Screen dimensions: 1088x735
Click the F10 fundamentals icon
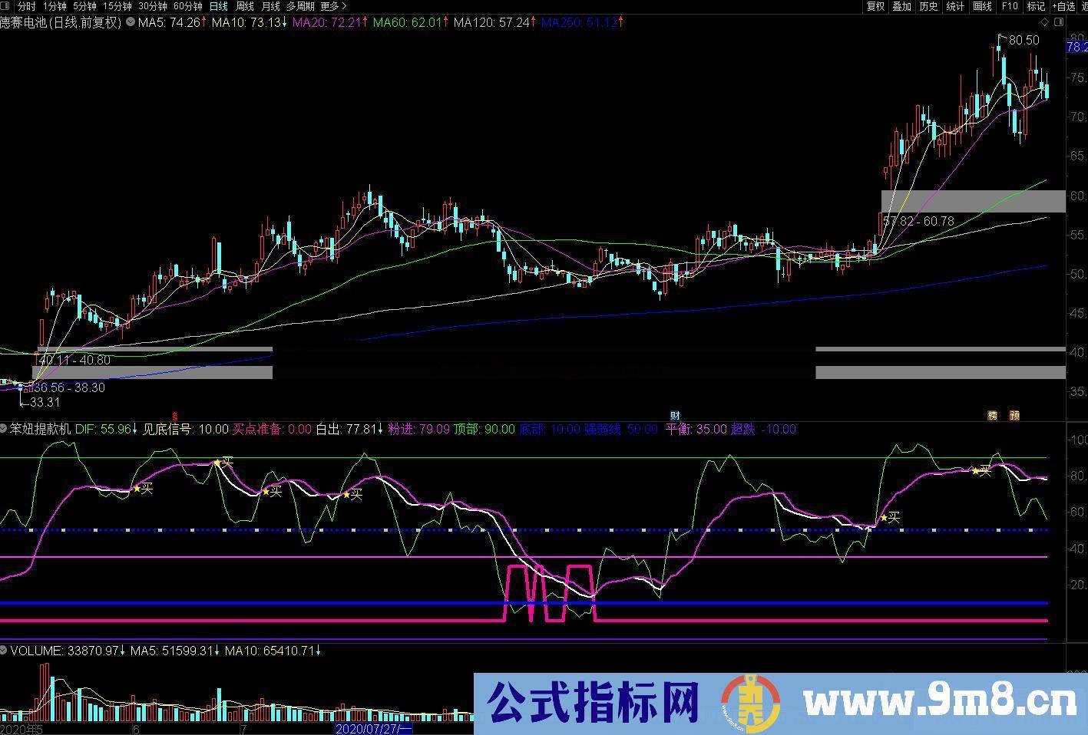pos(1010,6)
